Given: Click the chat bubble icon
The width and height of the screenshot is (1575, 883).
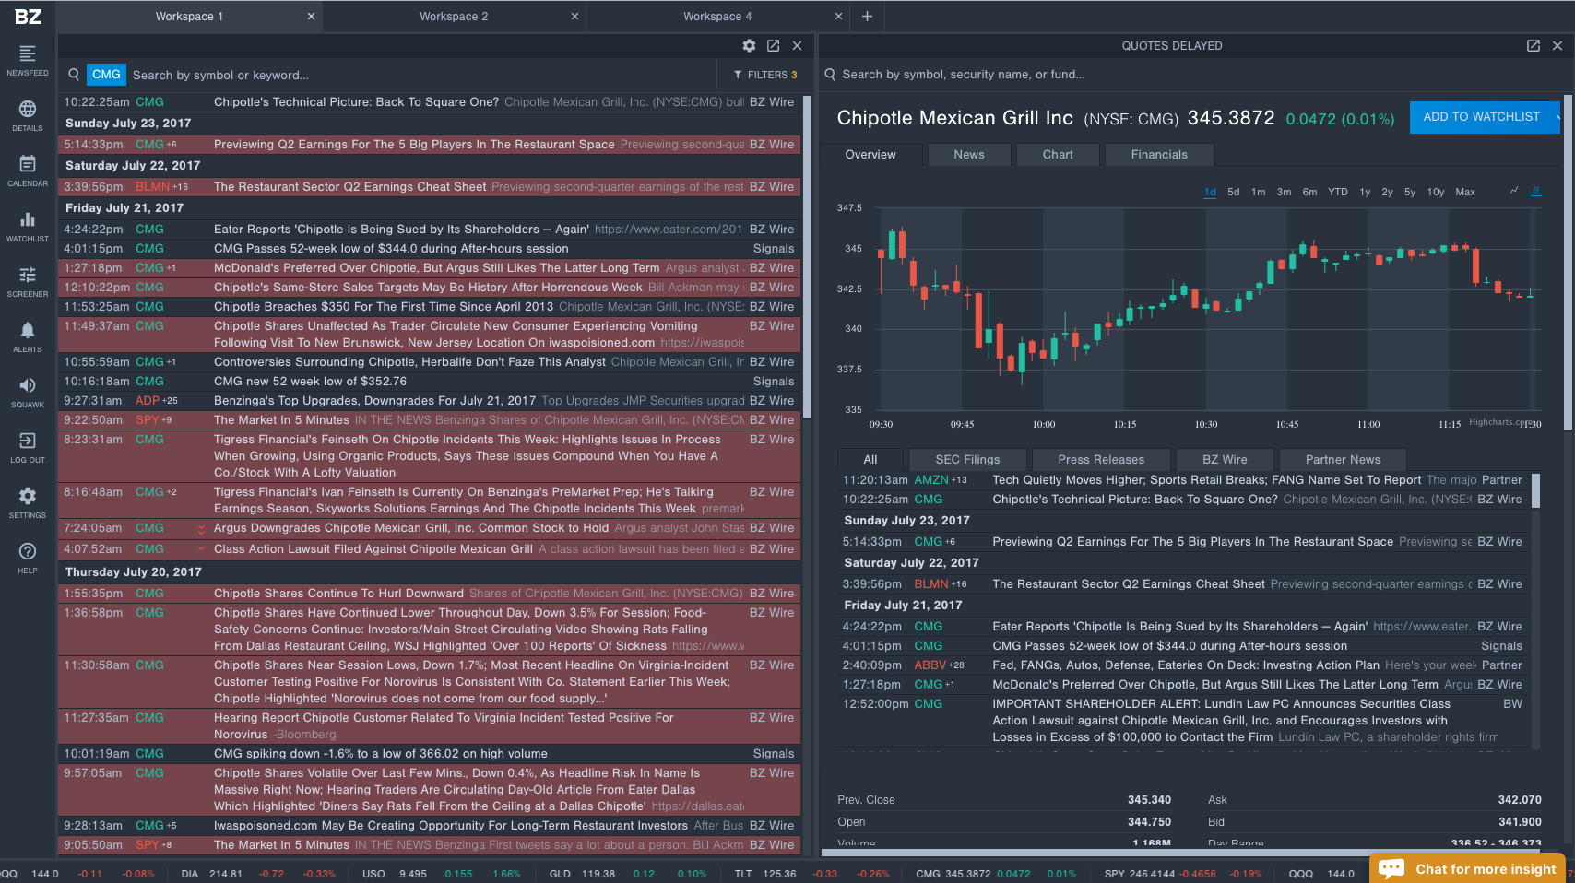Looking at the screenshot, I should pos(1391,868).
